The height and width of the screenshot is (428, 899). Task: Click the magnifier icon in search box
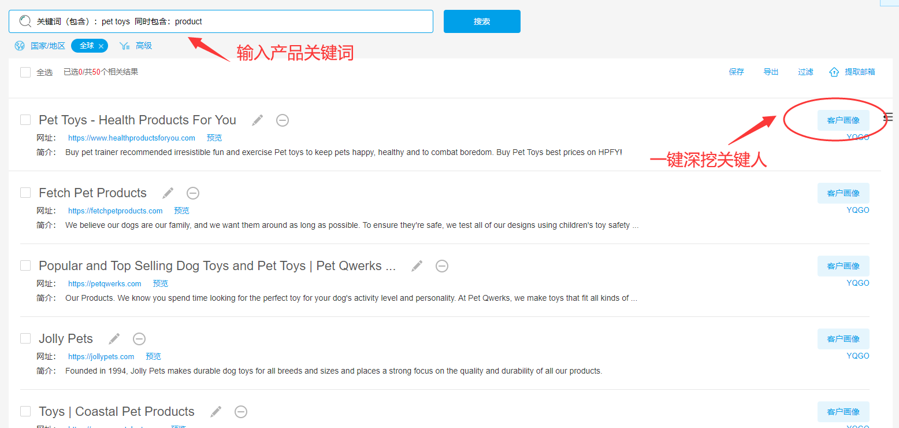point(25,21)
